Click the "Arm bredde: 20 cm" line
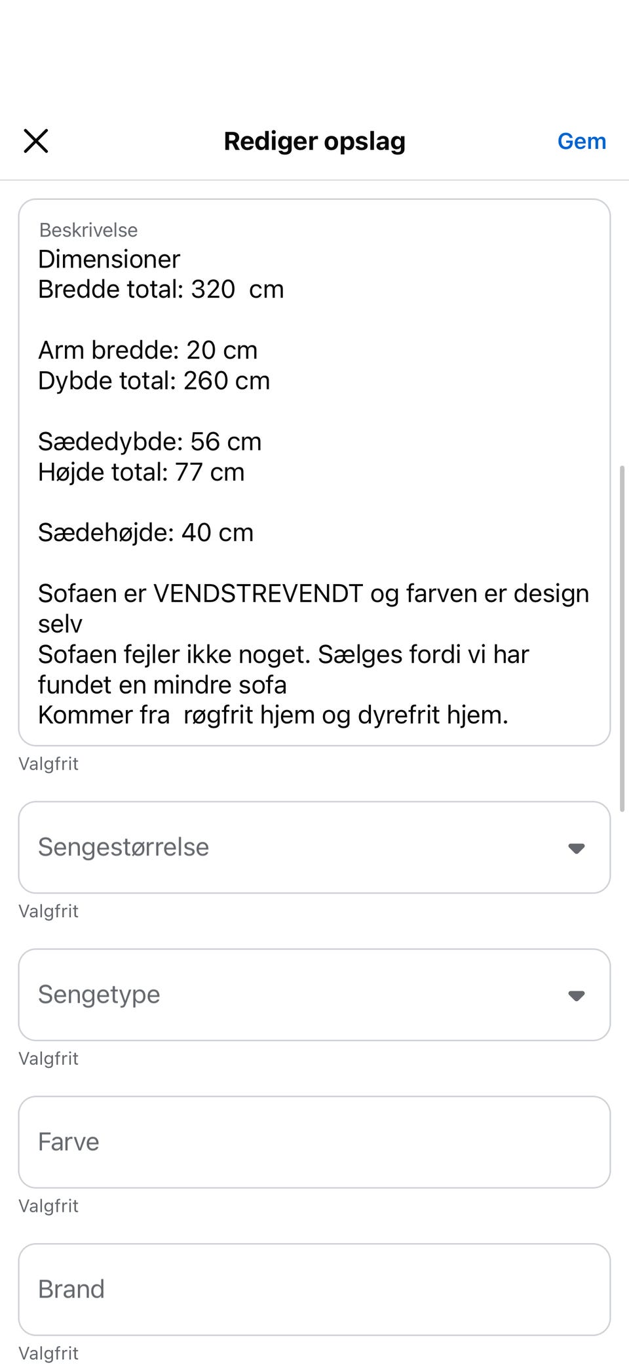The width and height of the screenshot is (629, 1367). [x=147, y=351]
